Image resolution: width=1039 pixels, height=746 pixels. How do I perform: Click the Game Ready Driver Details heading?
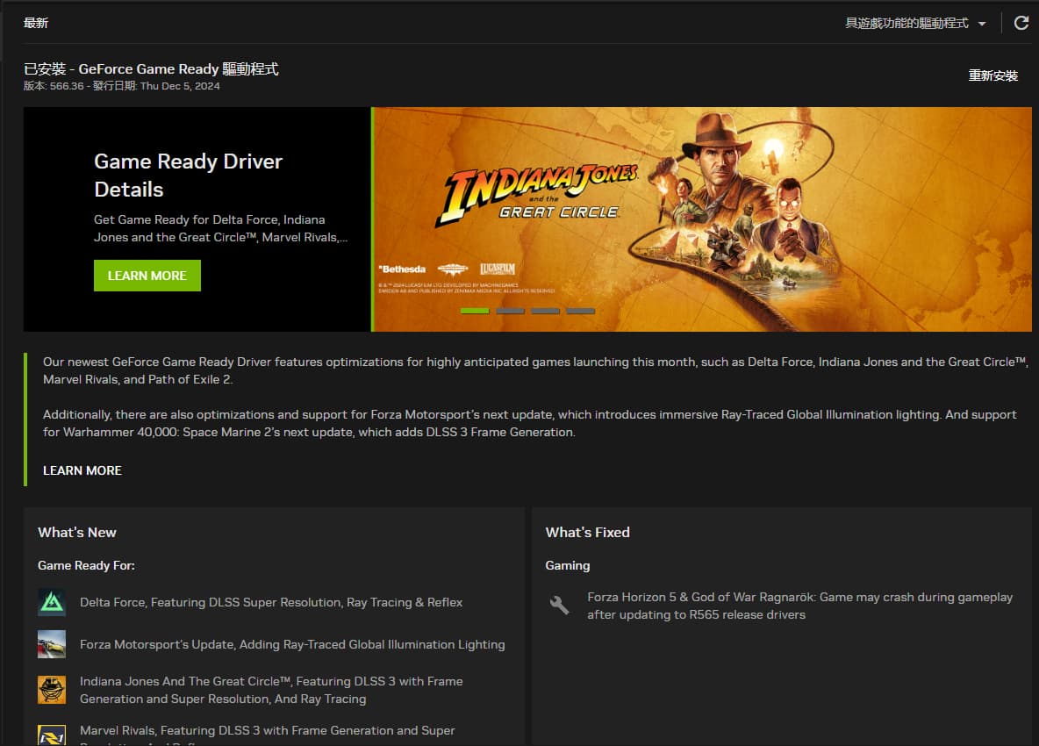(188, 176)
